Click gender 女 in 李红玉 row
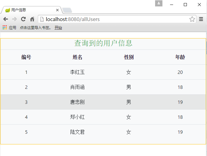Screen dimensions: 207x156 pos(129,72)
